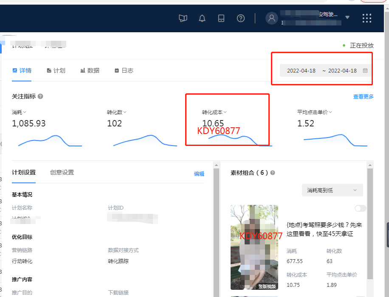
Task: Click the 102 转化数 value
Action: point(114,123)
